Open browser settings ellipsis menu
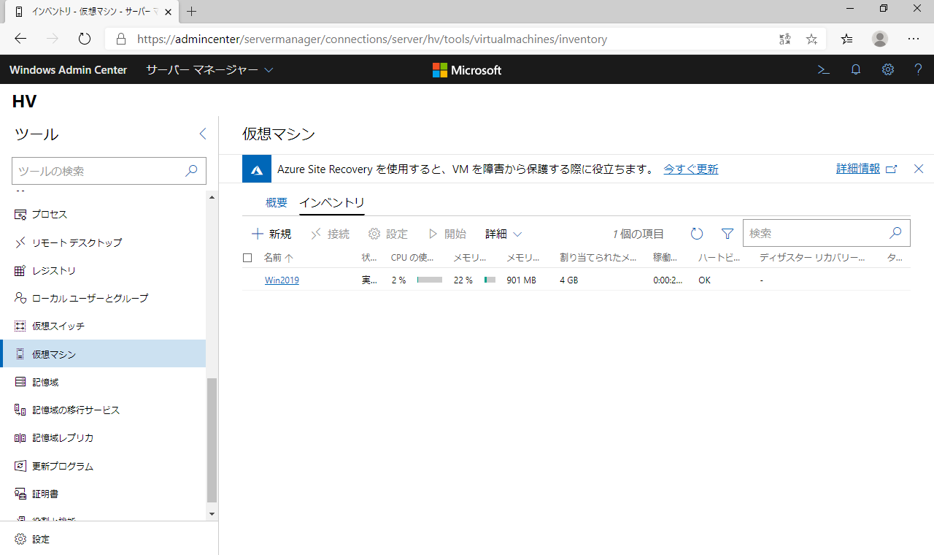The height and width of the screenshot is (555, 934). coord(914,39)
